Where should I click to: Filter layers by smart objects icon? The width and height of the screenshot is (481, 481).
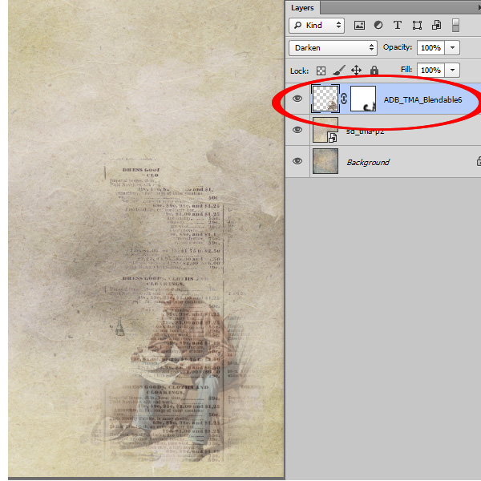point(436,25)
